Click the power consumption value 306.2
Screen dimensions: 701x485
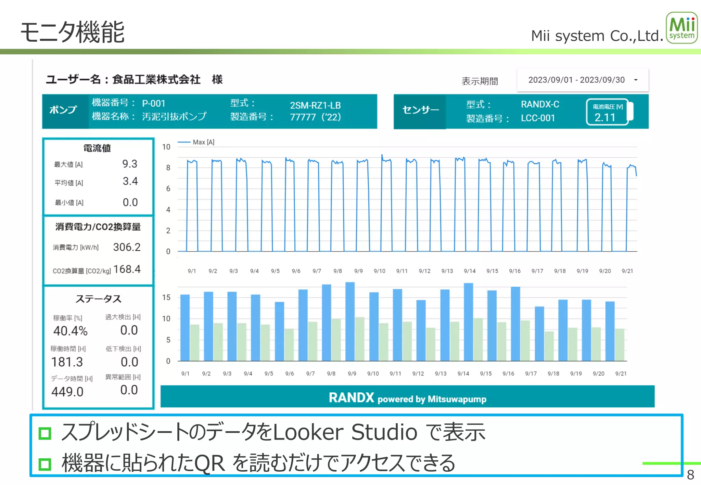127,247
